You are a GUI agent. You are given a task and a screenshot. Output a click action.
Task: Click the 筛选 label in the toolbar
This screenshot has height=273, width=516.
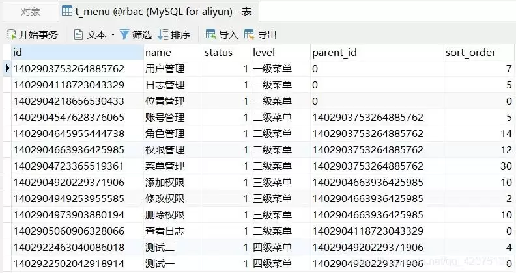[x=142, y=35]
